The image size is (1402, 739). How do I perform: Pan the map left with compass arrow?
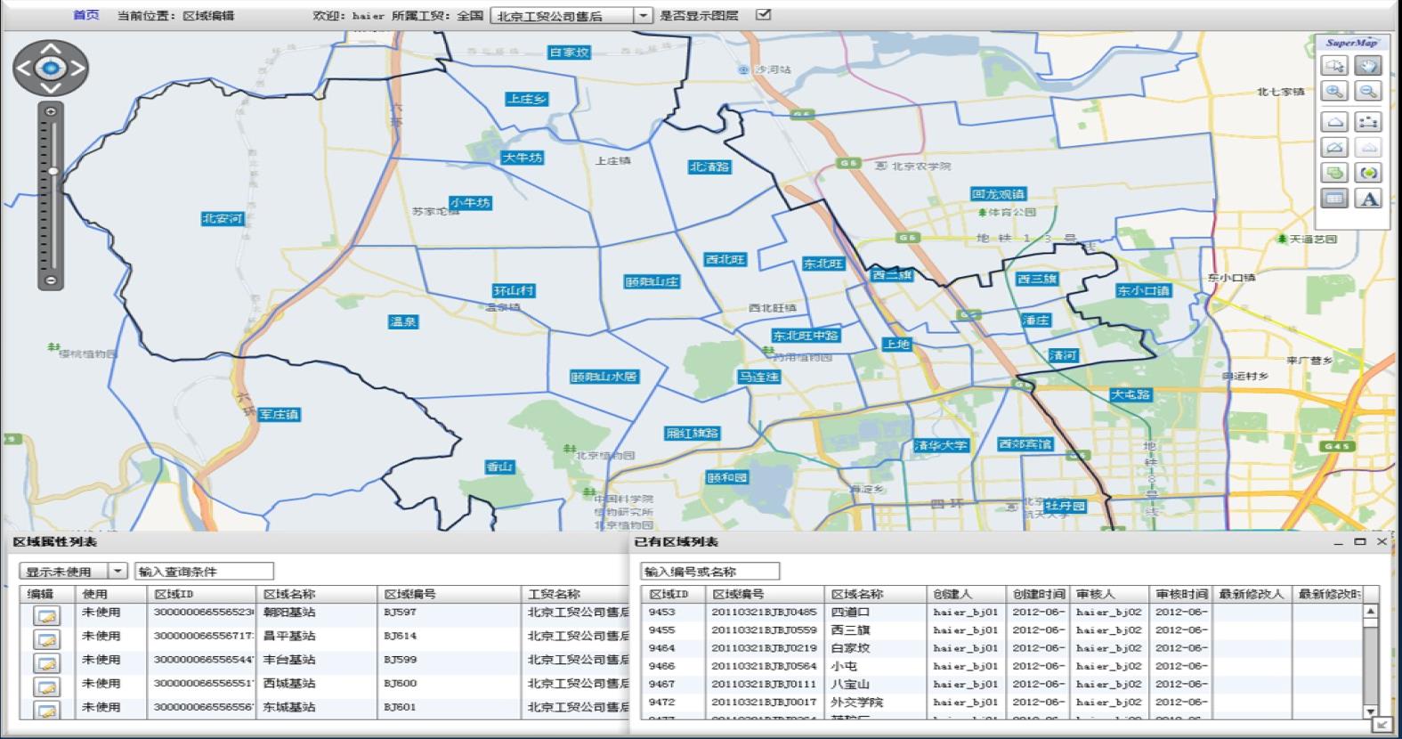pos(24,68)
